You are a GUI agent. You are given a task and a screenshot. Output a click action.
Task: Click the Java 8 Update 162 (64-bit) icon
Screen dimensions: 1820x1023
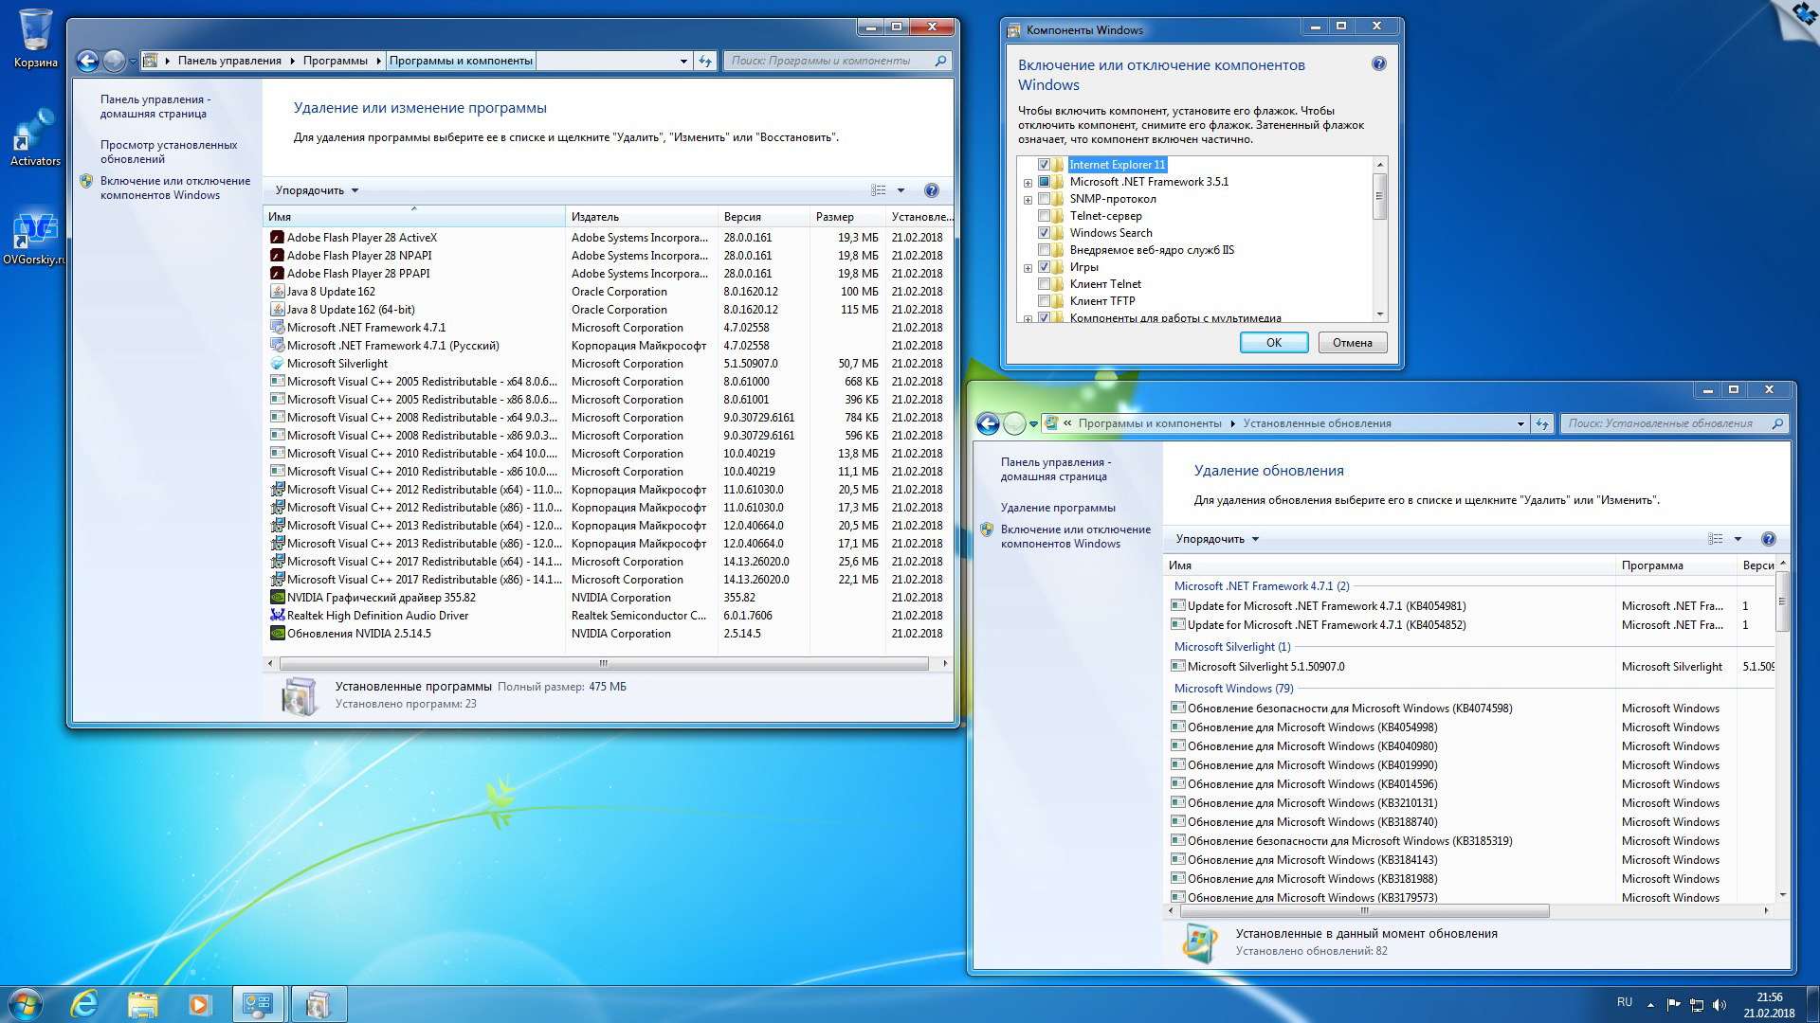pyautogui.click(x=276, y=309)
